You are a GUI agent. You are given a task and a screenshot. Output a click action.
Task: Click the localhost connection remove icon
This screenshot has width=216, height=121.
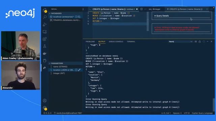point(76,17)
